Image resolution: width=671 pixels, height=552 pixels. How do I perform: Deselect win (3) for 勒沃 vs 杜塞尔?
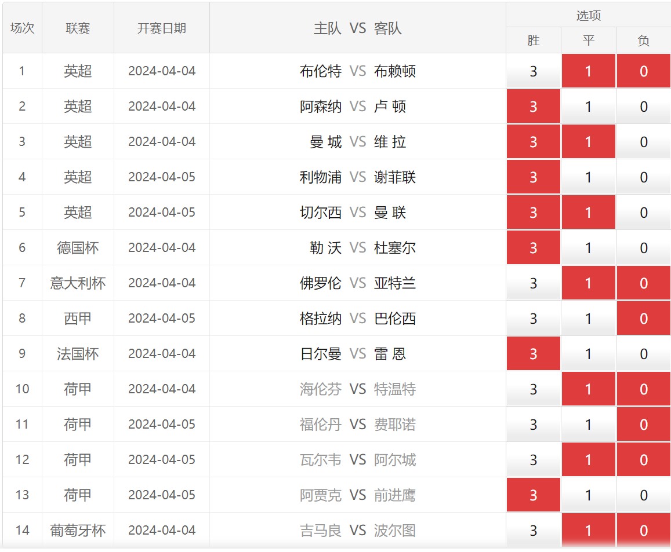[x=533, y=248]
